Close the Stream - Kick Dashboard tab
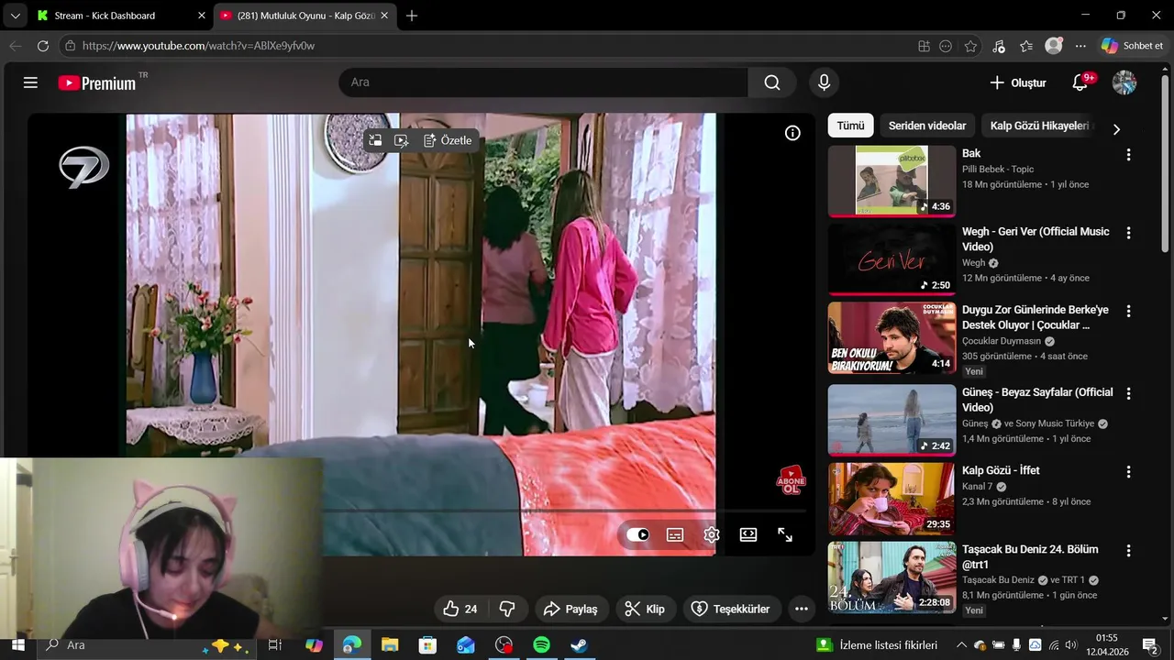The width and height of the screenshot is (1174, 660). point(202,16)
